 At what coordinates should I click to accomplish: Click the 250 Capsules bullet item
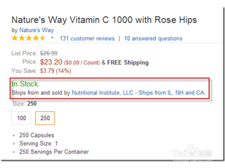tap(36, 135)
